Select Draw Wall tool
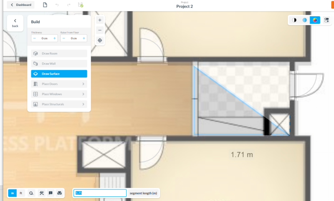 pos(59,64)
